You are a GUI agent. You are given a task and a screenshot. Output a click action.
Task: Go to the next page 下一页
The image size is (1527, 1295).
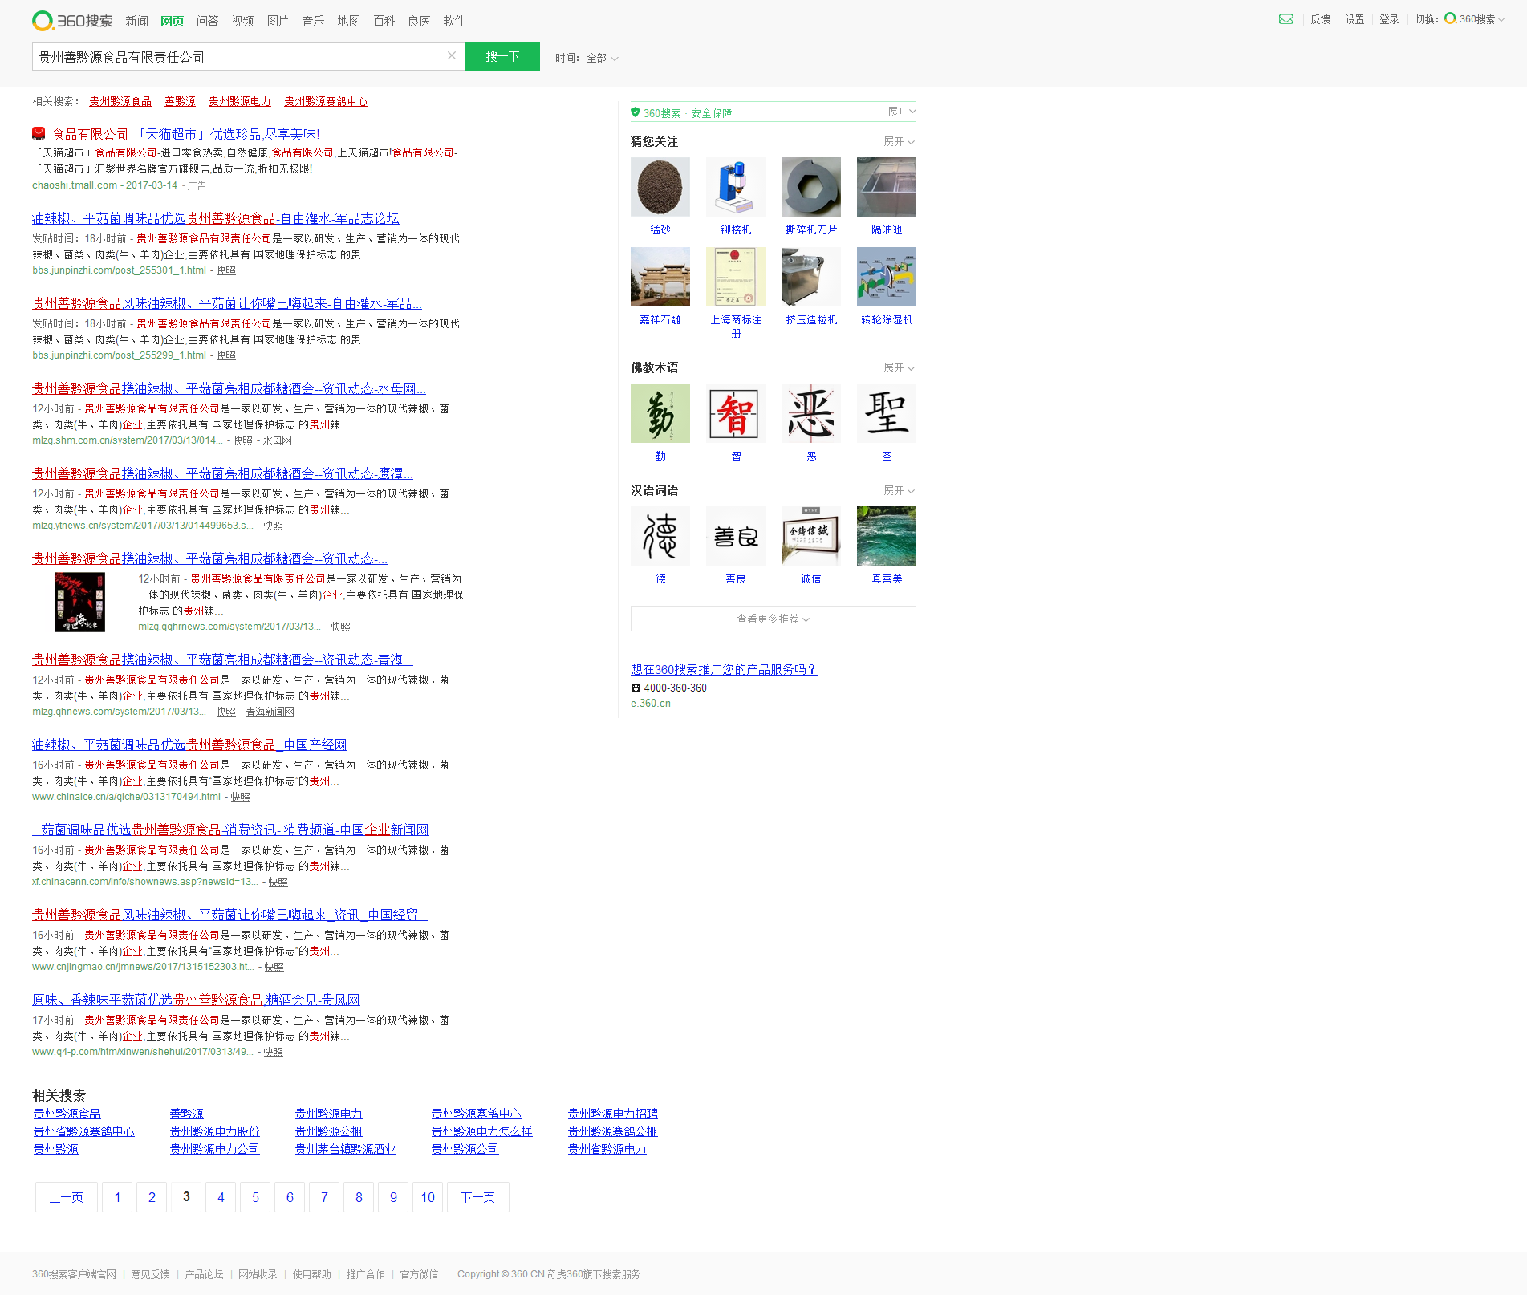pyautogui.click(x=478, y=1197)
